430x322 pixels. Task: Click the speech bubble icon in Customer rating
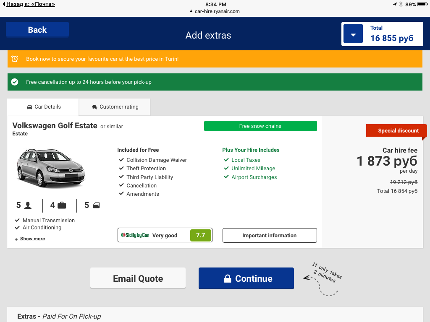point(94,107)
